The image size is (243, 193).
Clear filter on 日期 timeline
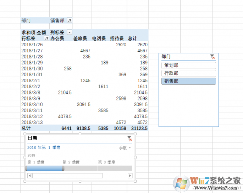pos(130,139)
